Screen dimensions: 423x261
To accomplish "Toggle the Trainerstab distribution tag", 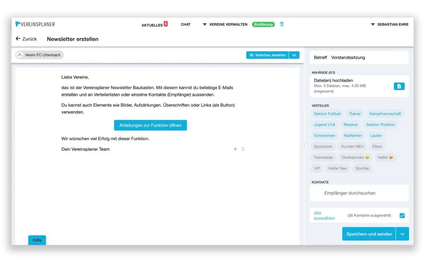I will 323,157.
